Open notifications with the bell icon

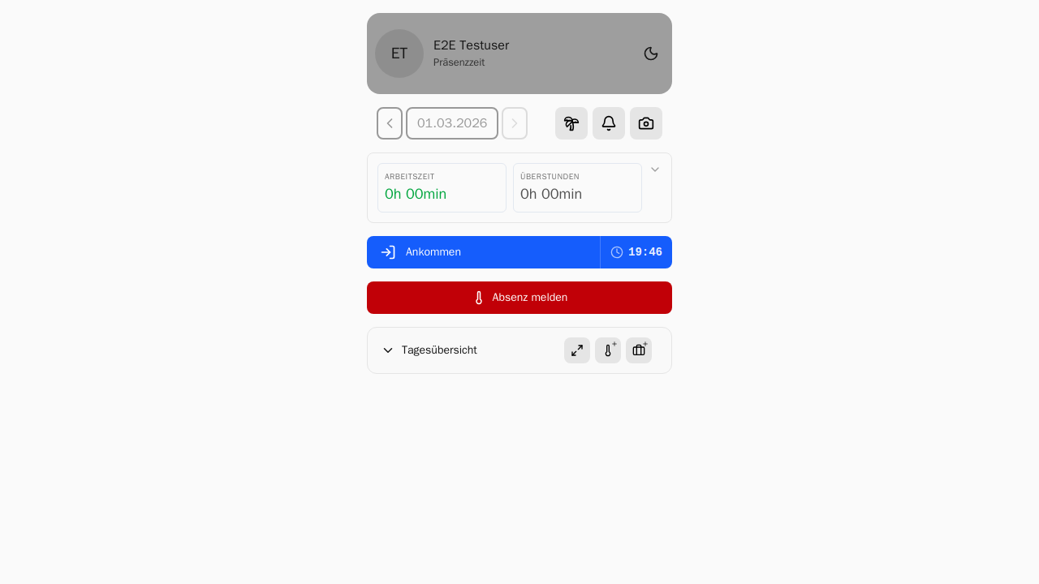point(609,123)
